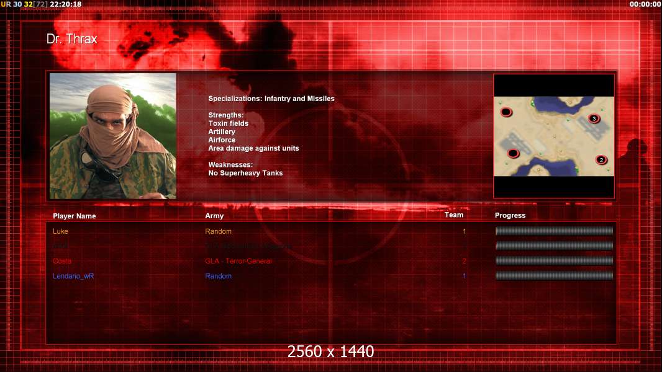
Task: Select player name Luke
Action: 60,231
